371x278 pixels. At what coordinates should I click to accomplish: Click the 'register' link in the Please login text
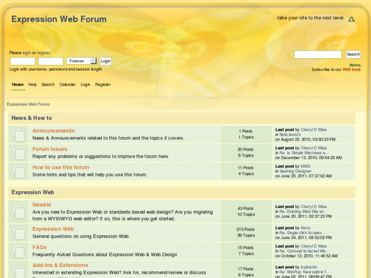tap(43, 53)
